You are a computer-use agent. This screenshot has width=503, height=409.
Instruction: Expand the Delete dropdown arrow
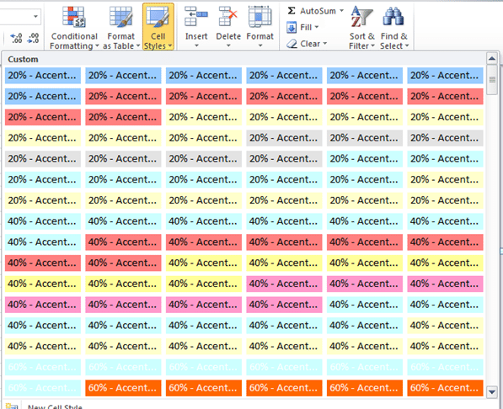click(x=228, y=45)
